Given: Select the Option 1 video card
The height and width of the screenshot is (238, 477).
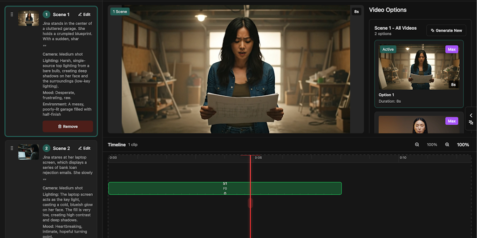Looking at the screenshot, I should tap(419, 74).
